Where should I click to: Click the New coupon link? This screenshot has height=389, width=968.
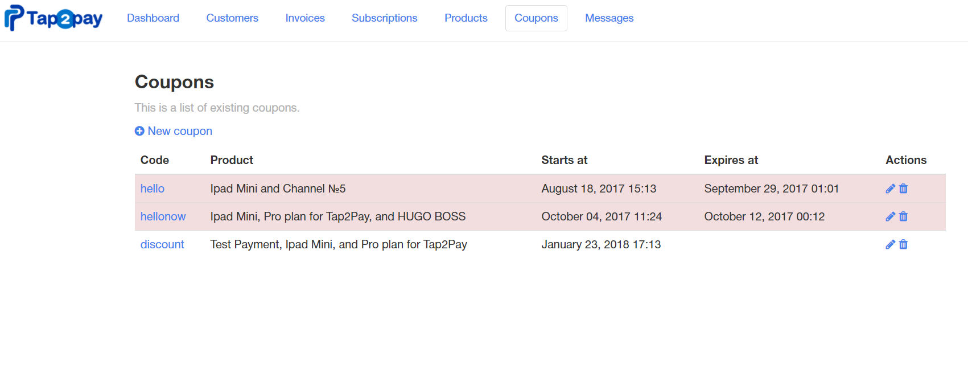(180, 131)
